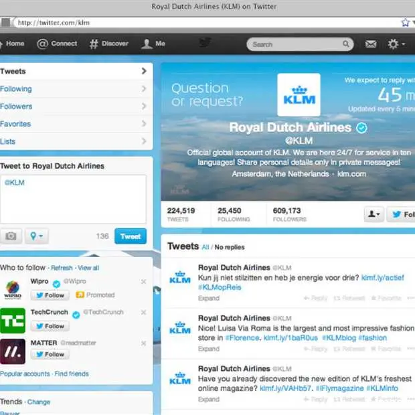Open the Me profile tab
The height and width of the screenshot is (415, 415).
click(153, 44)
